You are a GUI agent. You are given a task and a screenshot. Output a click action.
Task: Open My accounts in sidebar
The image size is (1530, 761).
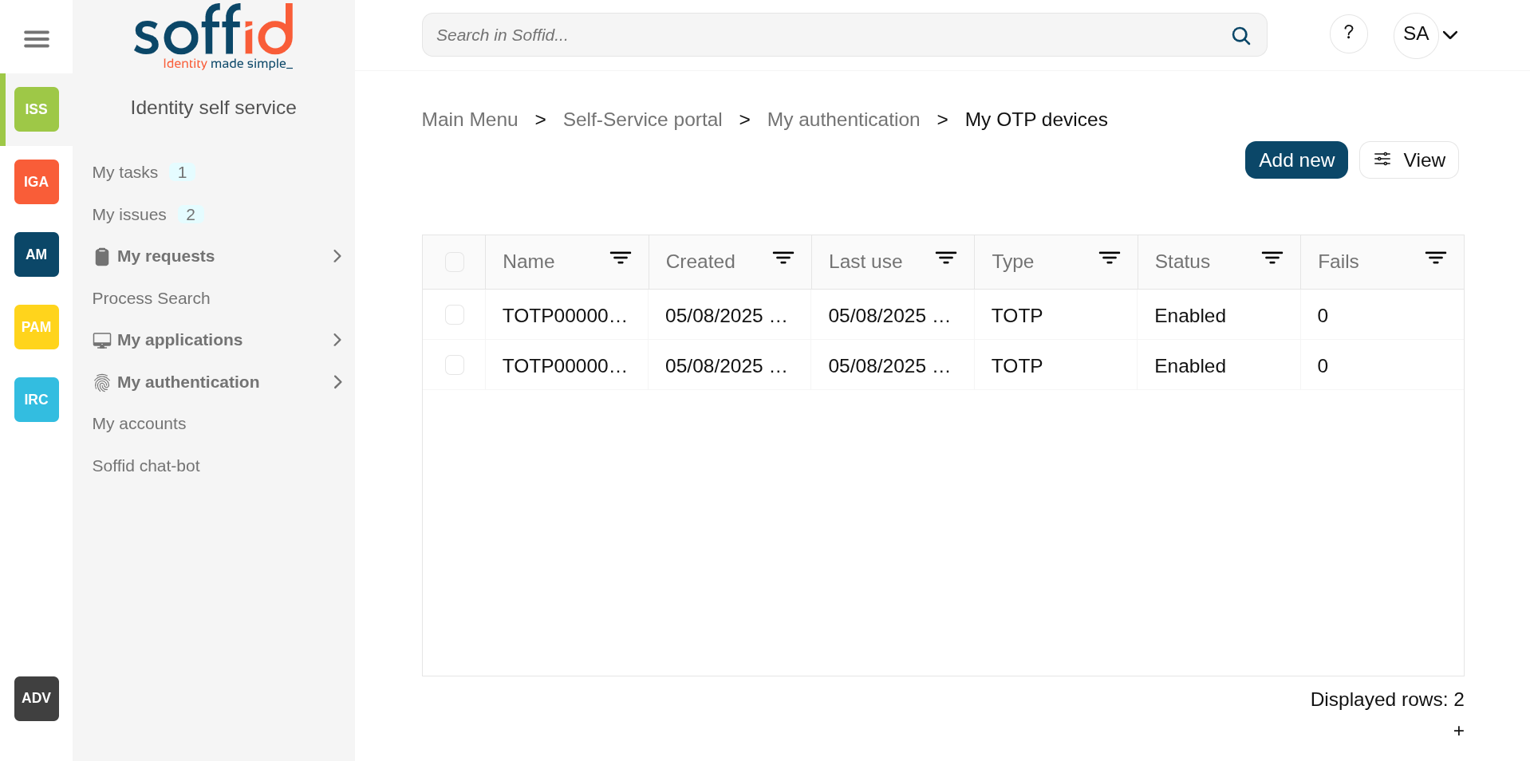click(x=139, y=424)
